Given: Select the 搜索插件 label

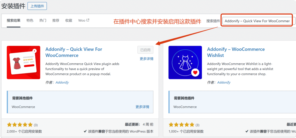Looking at the screenshot, I should [213, 21].
